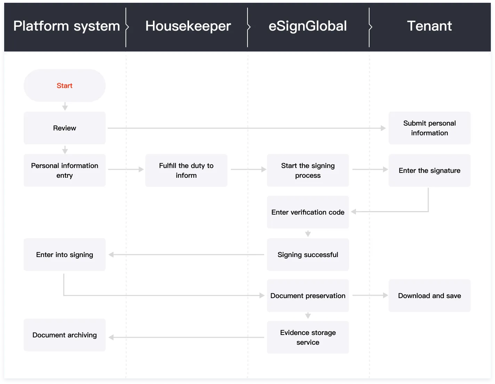Select the Review step box
The image size is (495, 384).
coord(65,128)
